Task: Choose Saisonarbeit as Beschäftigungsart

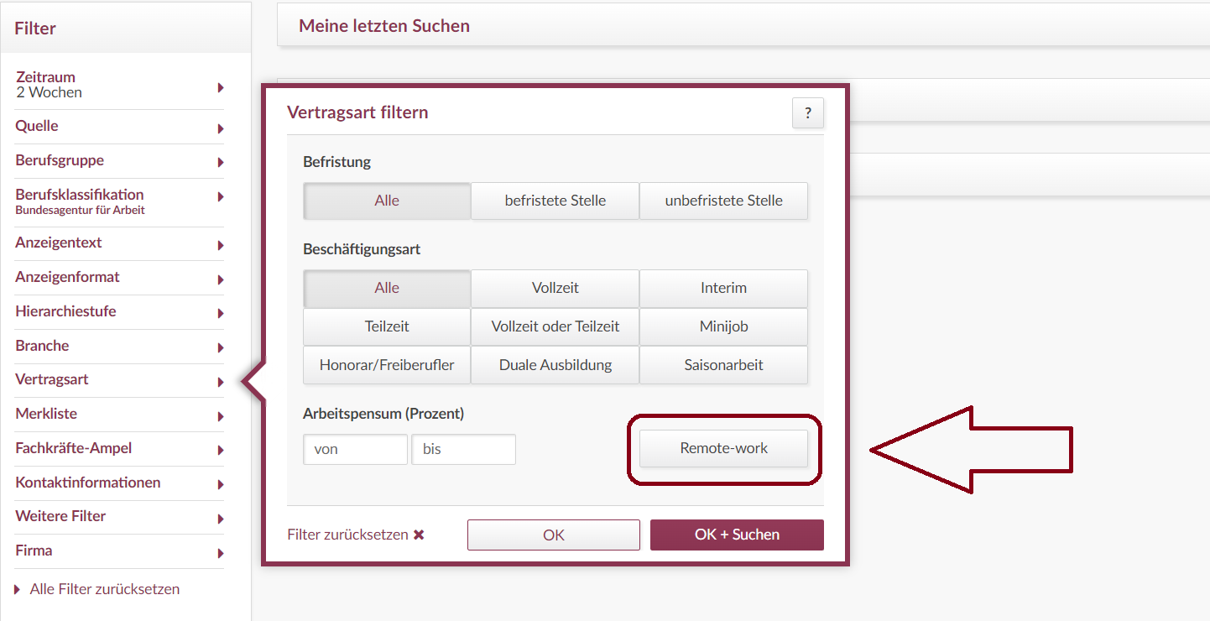Action: 723,365
